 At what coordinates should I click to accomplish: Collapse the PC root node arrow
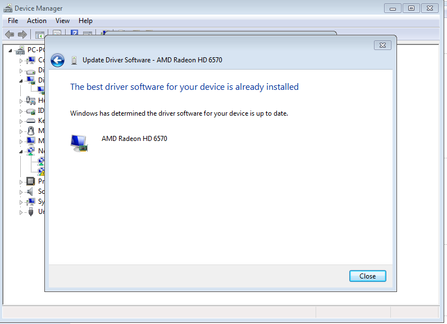pyautogui.click(x=11, y=51)
